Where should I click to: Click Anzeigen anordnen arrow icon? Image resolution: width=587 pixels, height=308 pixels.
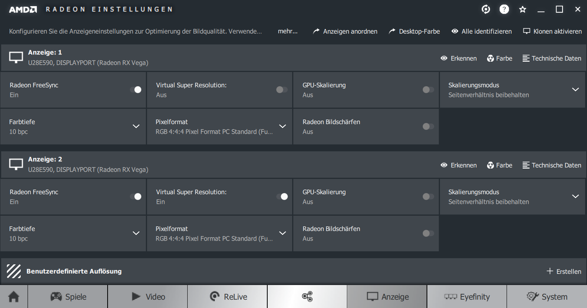(316, 31)
